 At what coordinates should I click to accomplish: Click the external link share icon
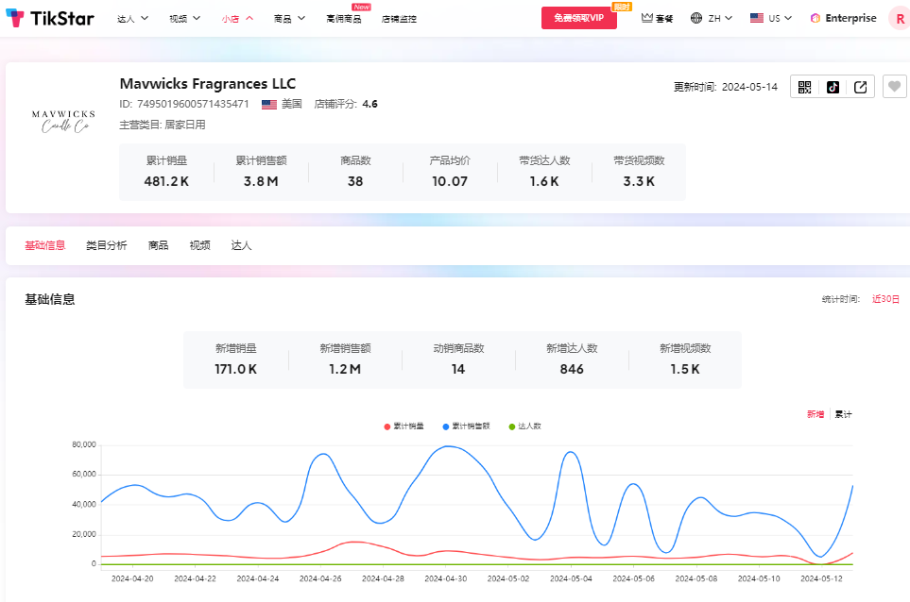point(861,87)
